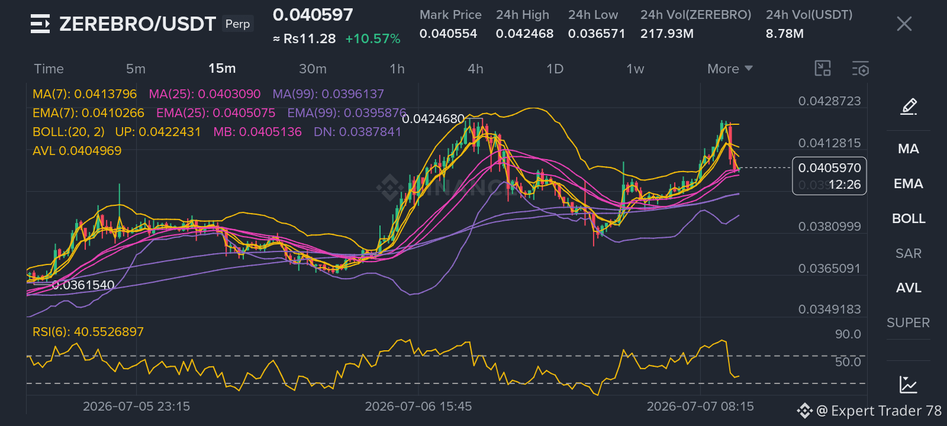The height and width of the screenshot is (426, 947).
Task: Click the +10.57% change value
Action: coord(373,39)
